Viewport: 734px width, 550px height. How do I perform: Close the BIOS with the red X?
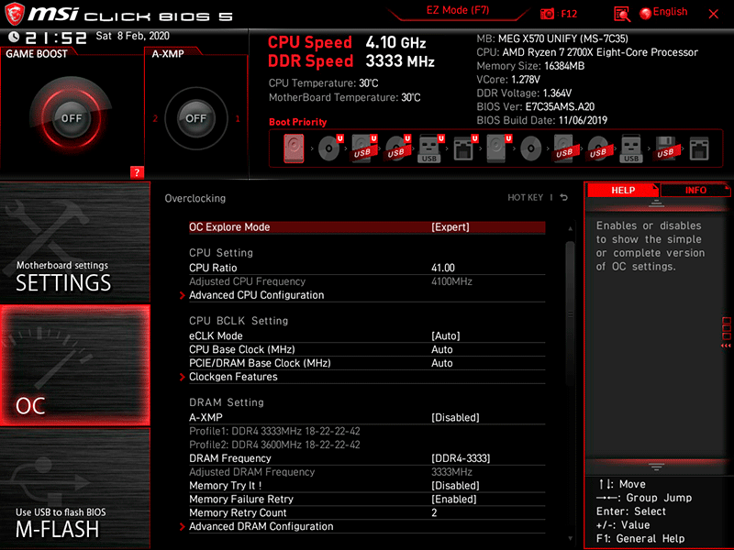[714, 14]
